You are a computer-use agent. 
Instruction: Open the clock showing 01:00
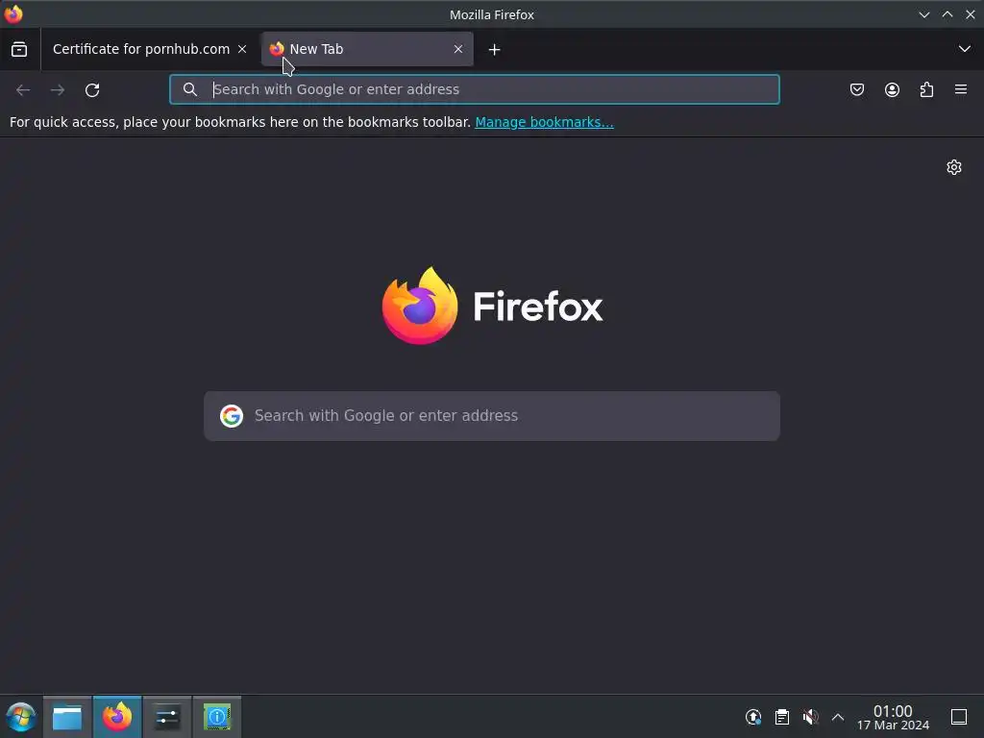[x=893, y=717]
